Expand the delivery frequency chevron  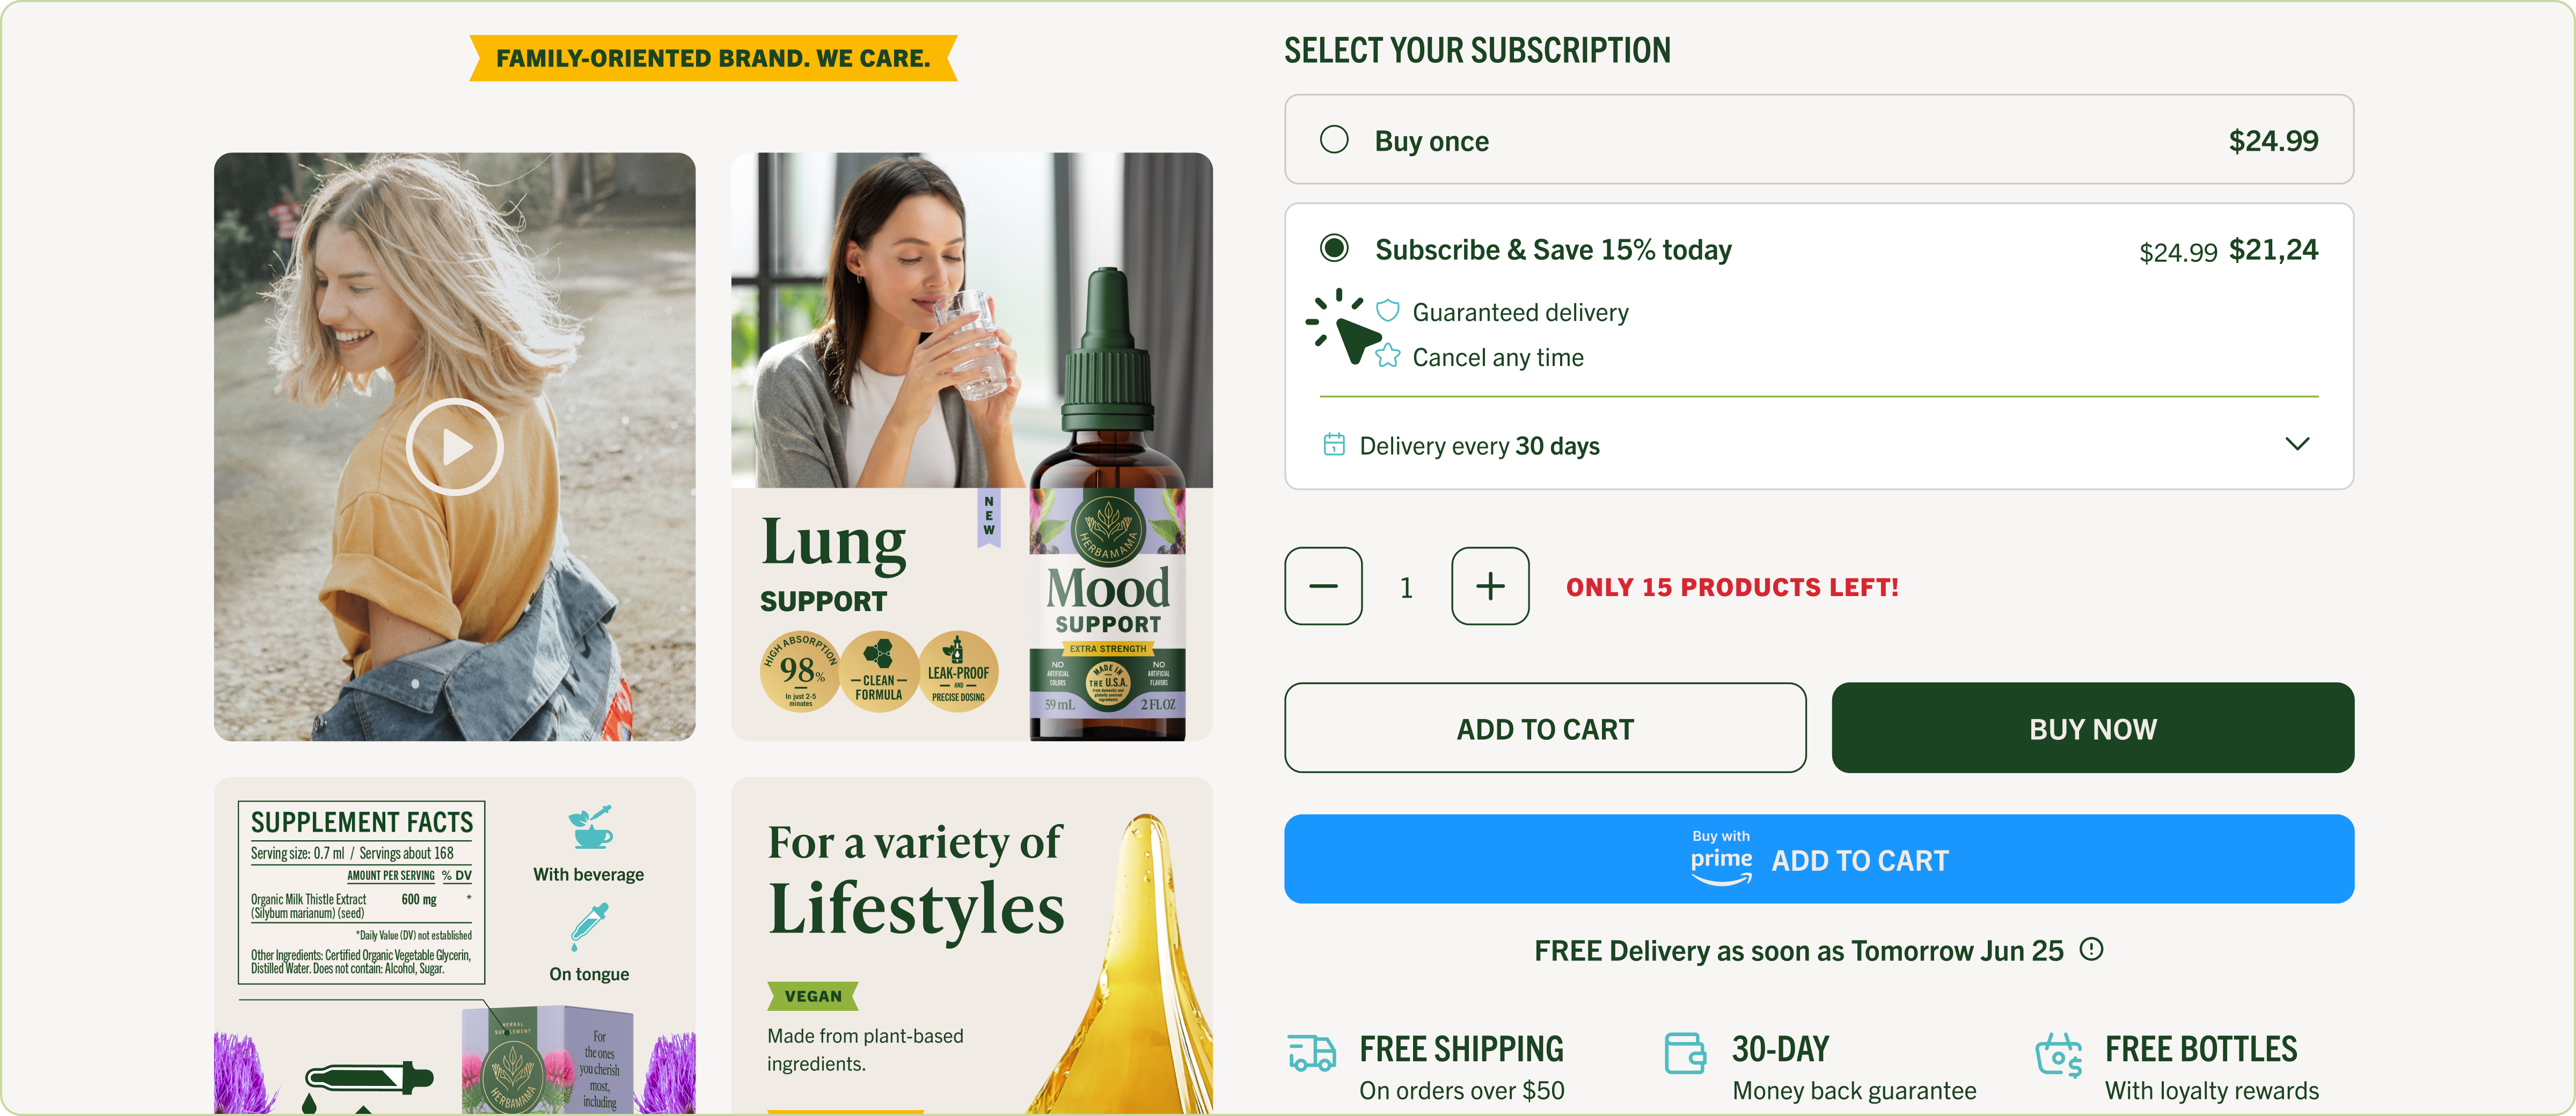click(x=2297, y=444)
